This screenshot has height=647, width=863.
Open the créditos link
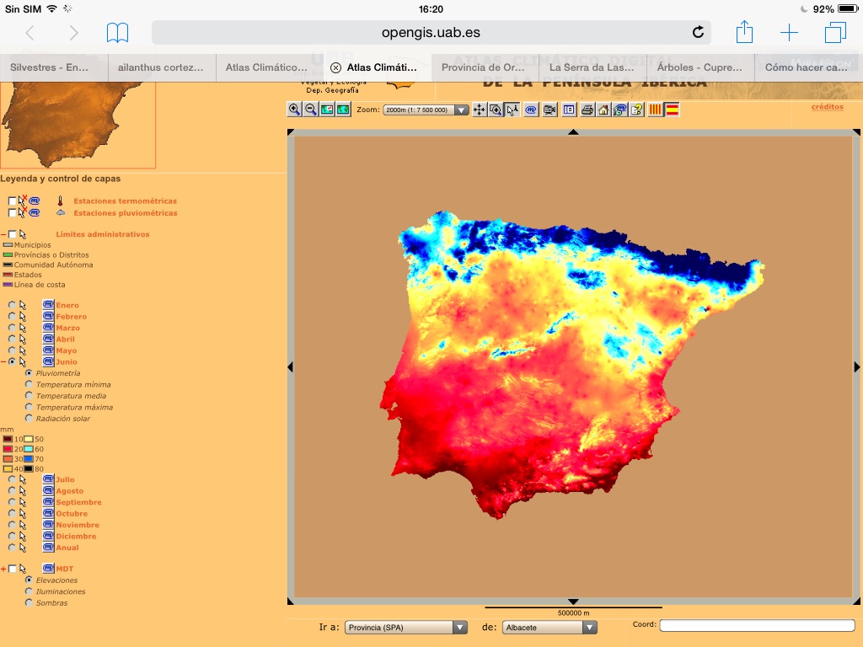(x=828, y=107)
